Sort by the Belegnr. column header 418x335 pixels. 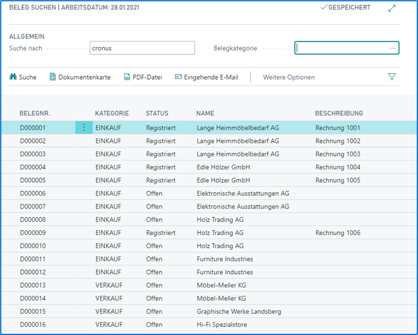click(x=35, y=113)
